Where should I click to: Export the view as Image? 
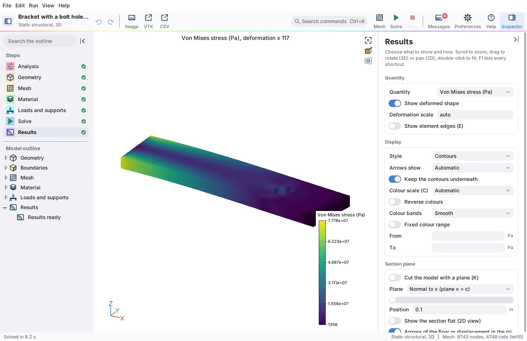pyautogui.click(x=132, y=21)
